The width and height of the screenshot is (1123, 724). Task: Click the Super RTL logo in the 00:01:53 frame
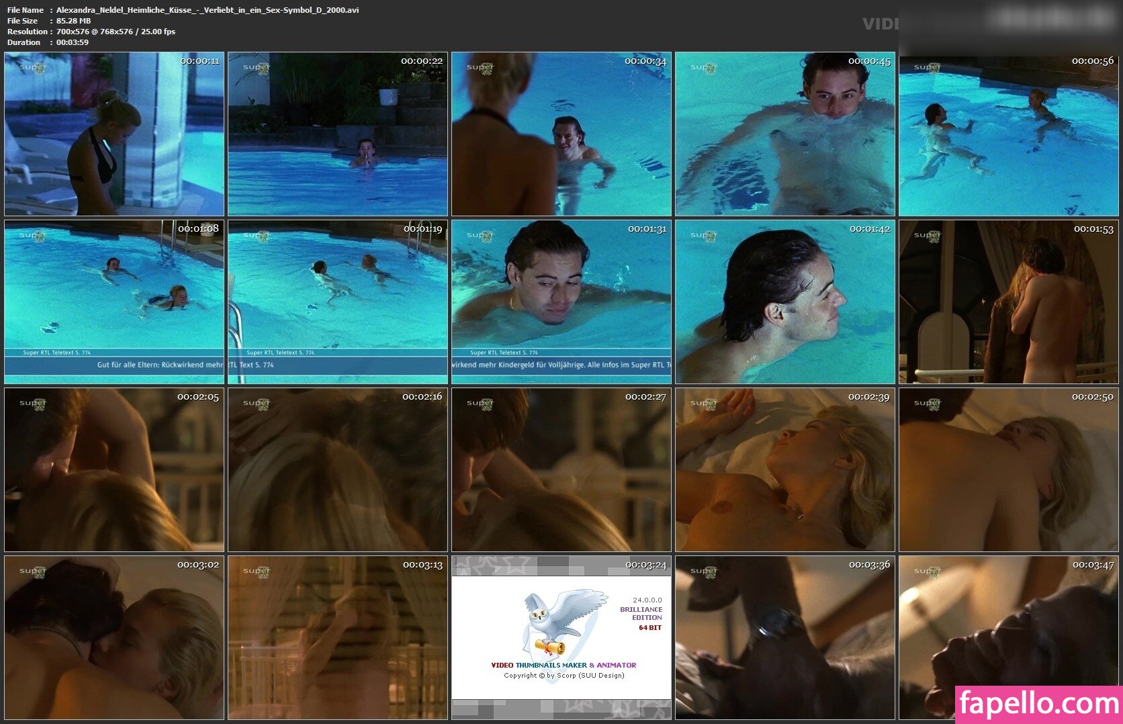click(928, 235)
